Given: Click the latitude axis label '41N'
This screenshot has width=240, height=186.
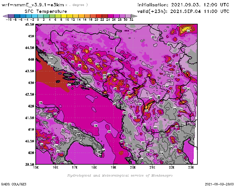Looking at the screenshot, I should coord(31,129).
